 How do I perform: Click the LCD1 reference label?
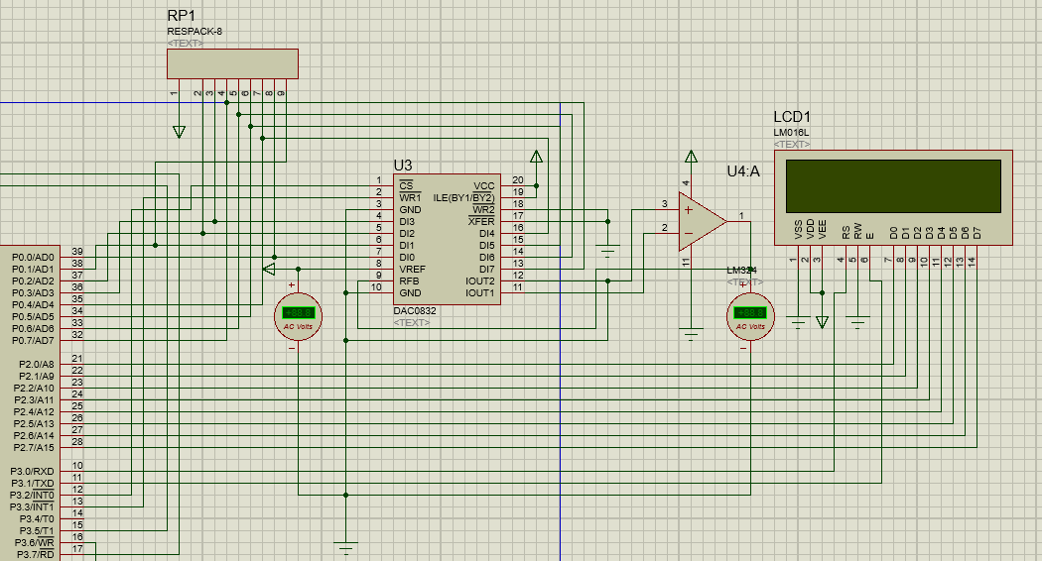pos(792,117)
